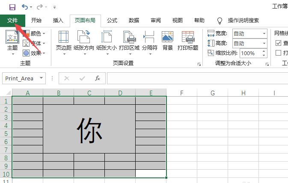Open the 帮助 tab

point(199,21)
